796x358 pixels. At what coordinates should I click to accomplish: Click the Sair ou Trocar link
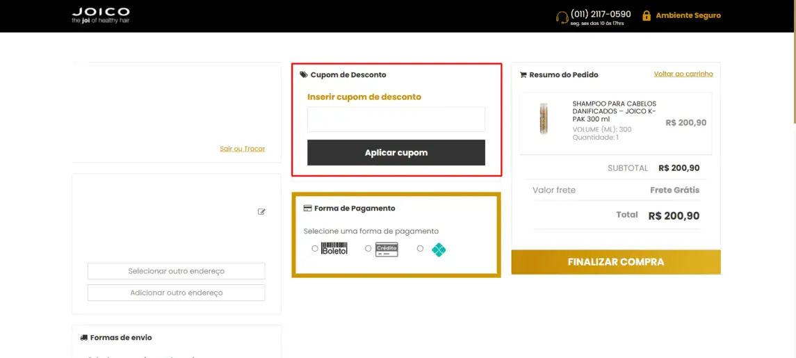[x=242, y=149]
